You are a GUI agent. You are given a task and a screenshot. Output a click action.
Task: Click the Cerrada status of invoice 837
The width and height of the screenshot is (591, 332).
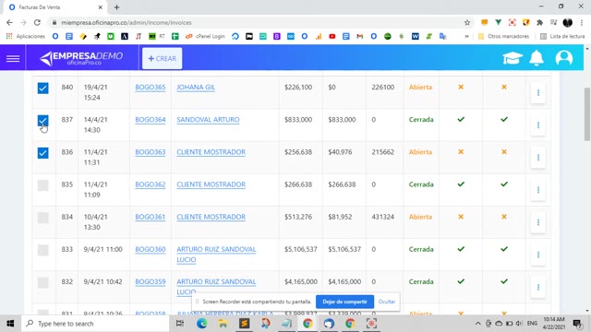421,119
